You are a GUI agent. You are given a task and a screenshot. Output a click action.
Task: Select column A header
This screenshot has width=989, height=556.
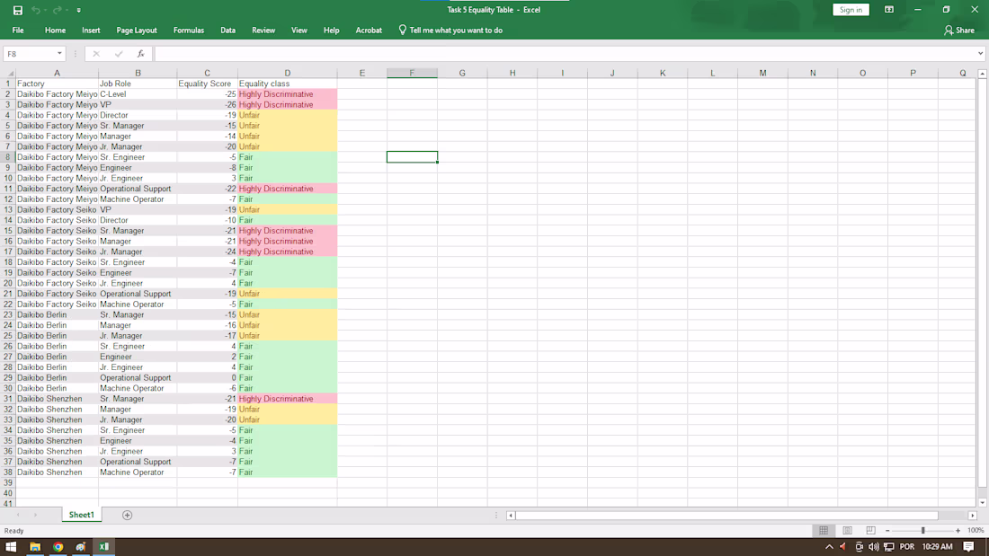[57, 73]
